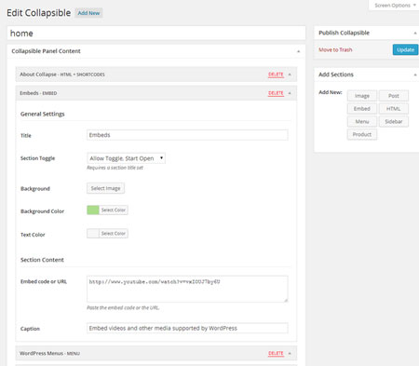The width and height of the screenshot is (419, 366).
Task: Click the Update button
Action: [405, 49]
